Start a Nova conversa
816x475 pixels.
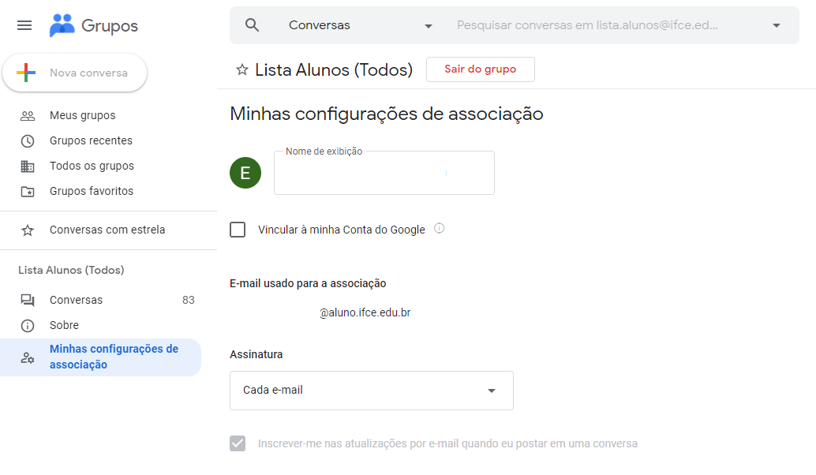point(75,73)
